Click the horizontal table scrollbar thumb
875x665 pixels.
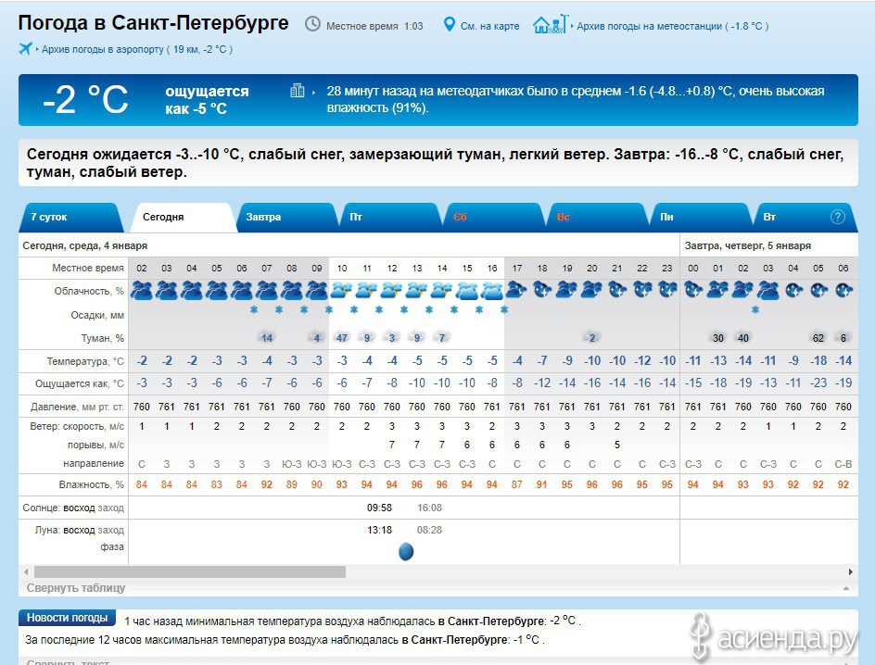click(190, 571)
